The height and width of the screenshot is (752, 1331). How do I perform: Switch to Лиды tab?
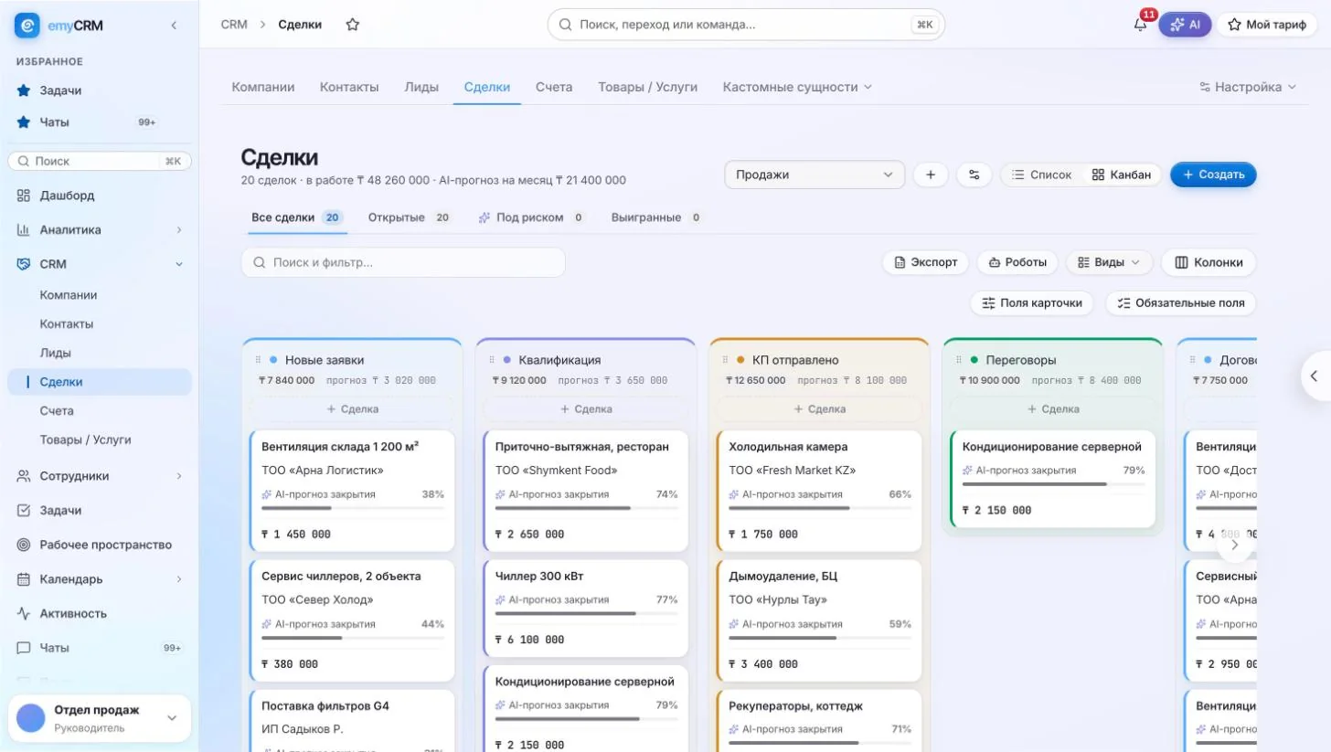click(x=421, y=87)
